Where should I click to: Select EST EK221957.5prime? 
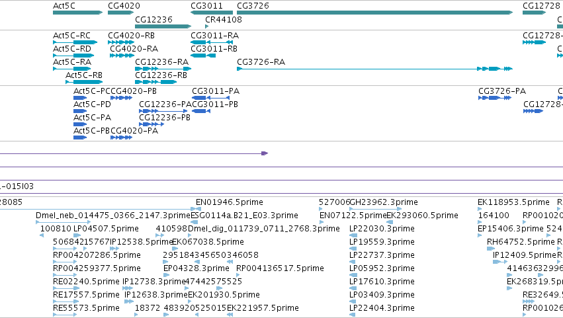(x=263, y=308)
